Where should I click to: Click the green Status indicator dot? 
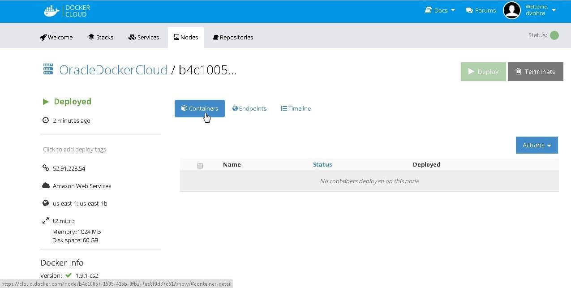(x=554, y=35)
